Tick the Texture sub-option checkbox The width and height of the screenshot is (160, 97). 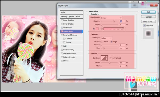(x=64, y=42)
